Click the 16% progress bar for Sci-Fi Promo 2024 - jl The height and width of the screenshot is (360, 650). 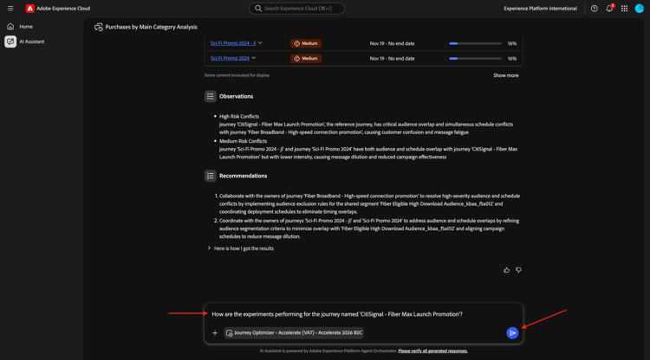point(475,43)
